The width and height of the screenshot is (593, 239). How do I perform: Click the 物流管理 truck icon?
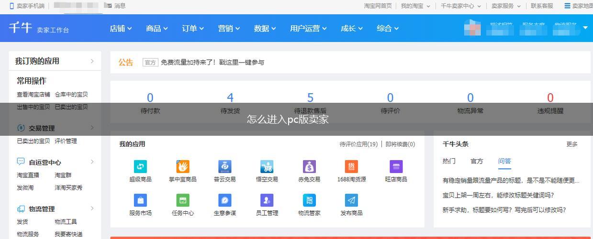21,209
